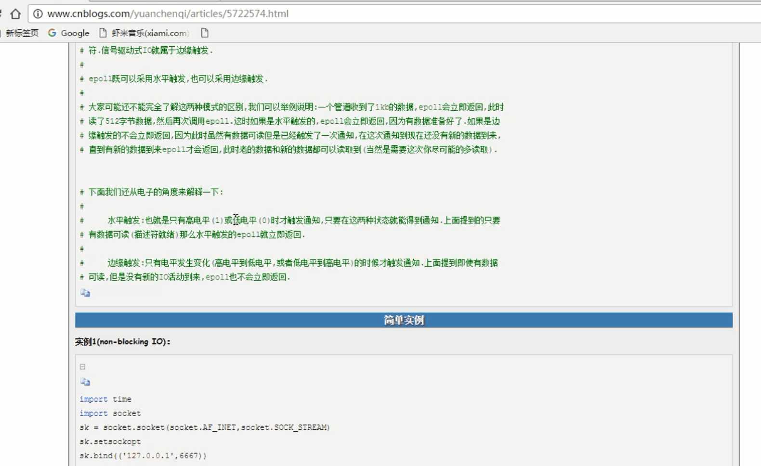Image resolution: width=761 pixels, height=466 pixels.
Task: Copy code icon below the epoll comments block
Action: [x=85, y=293]
